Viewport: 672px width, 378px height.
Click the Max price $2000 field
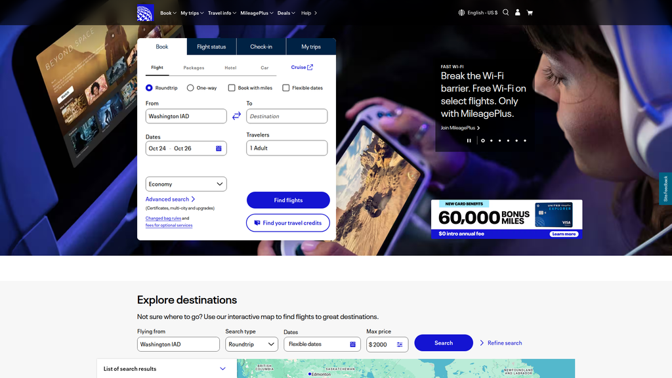click(387, 345)
